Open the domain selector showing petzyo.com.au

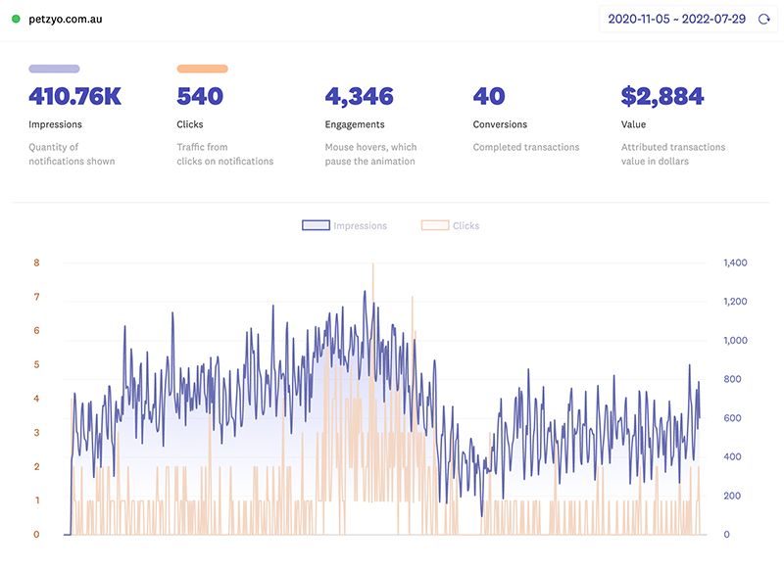pos(64,17)
